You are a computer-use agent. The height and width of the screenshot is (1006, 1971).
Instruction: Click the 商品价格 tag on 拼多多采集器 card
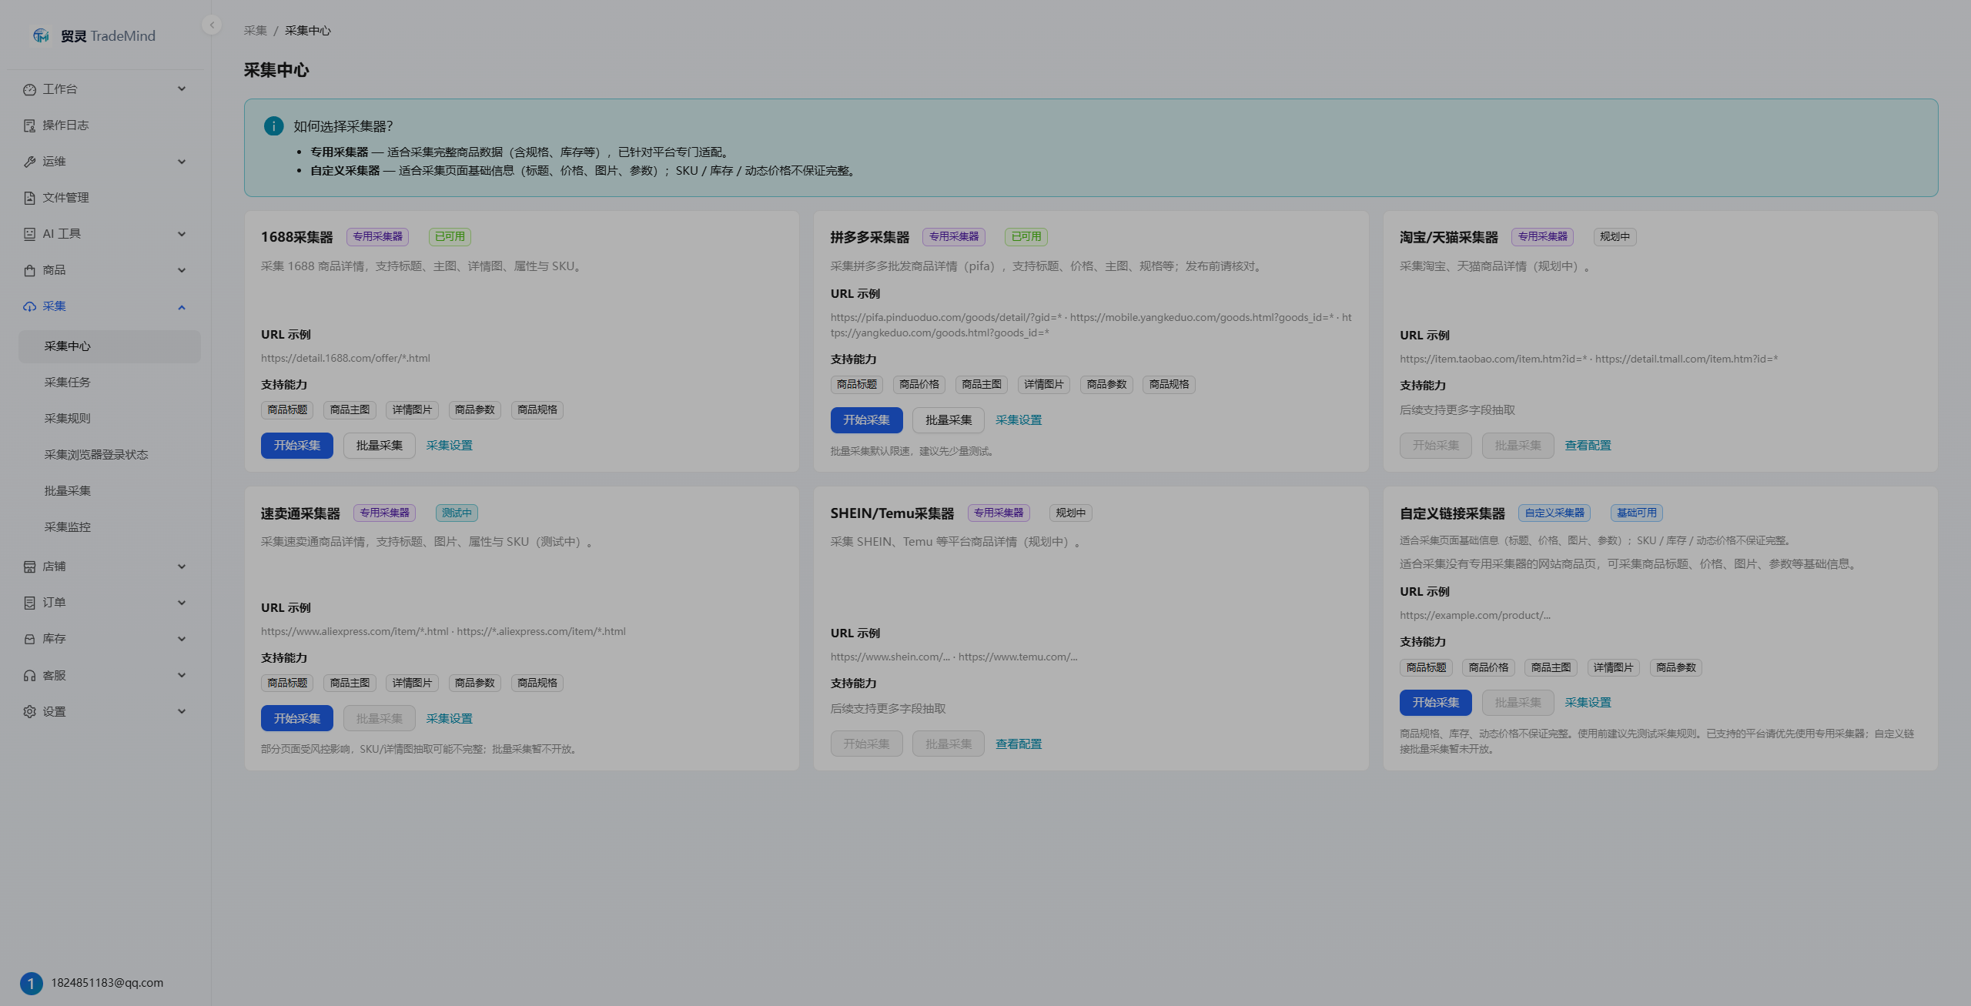tap(919, 385)
